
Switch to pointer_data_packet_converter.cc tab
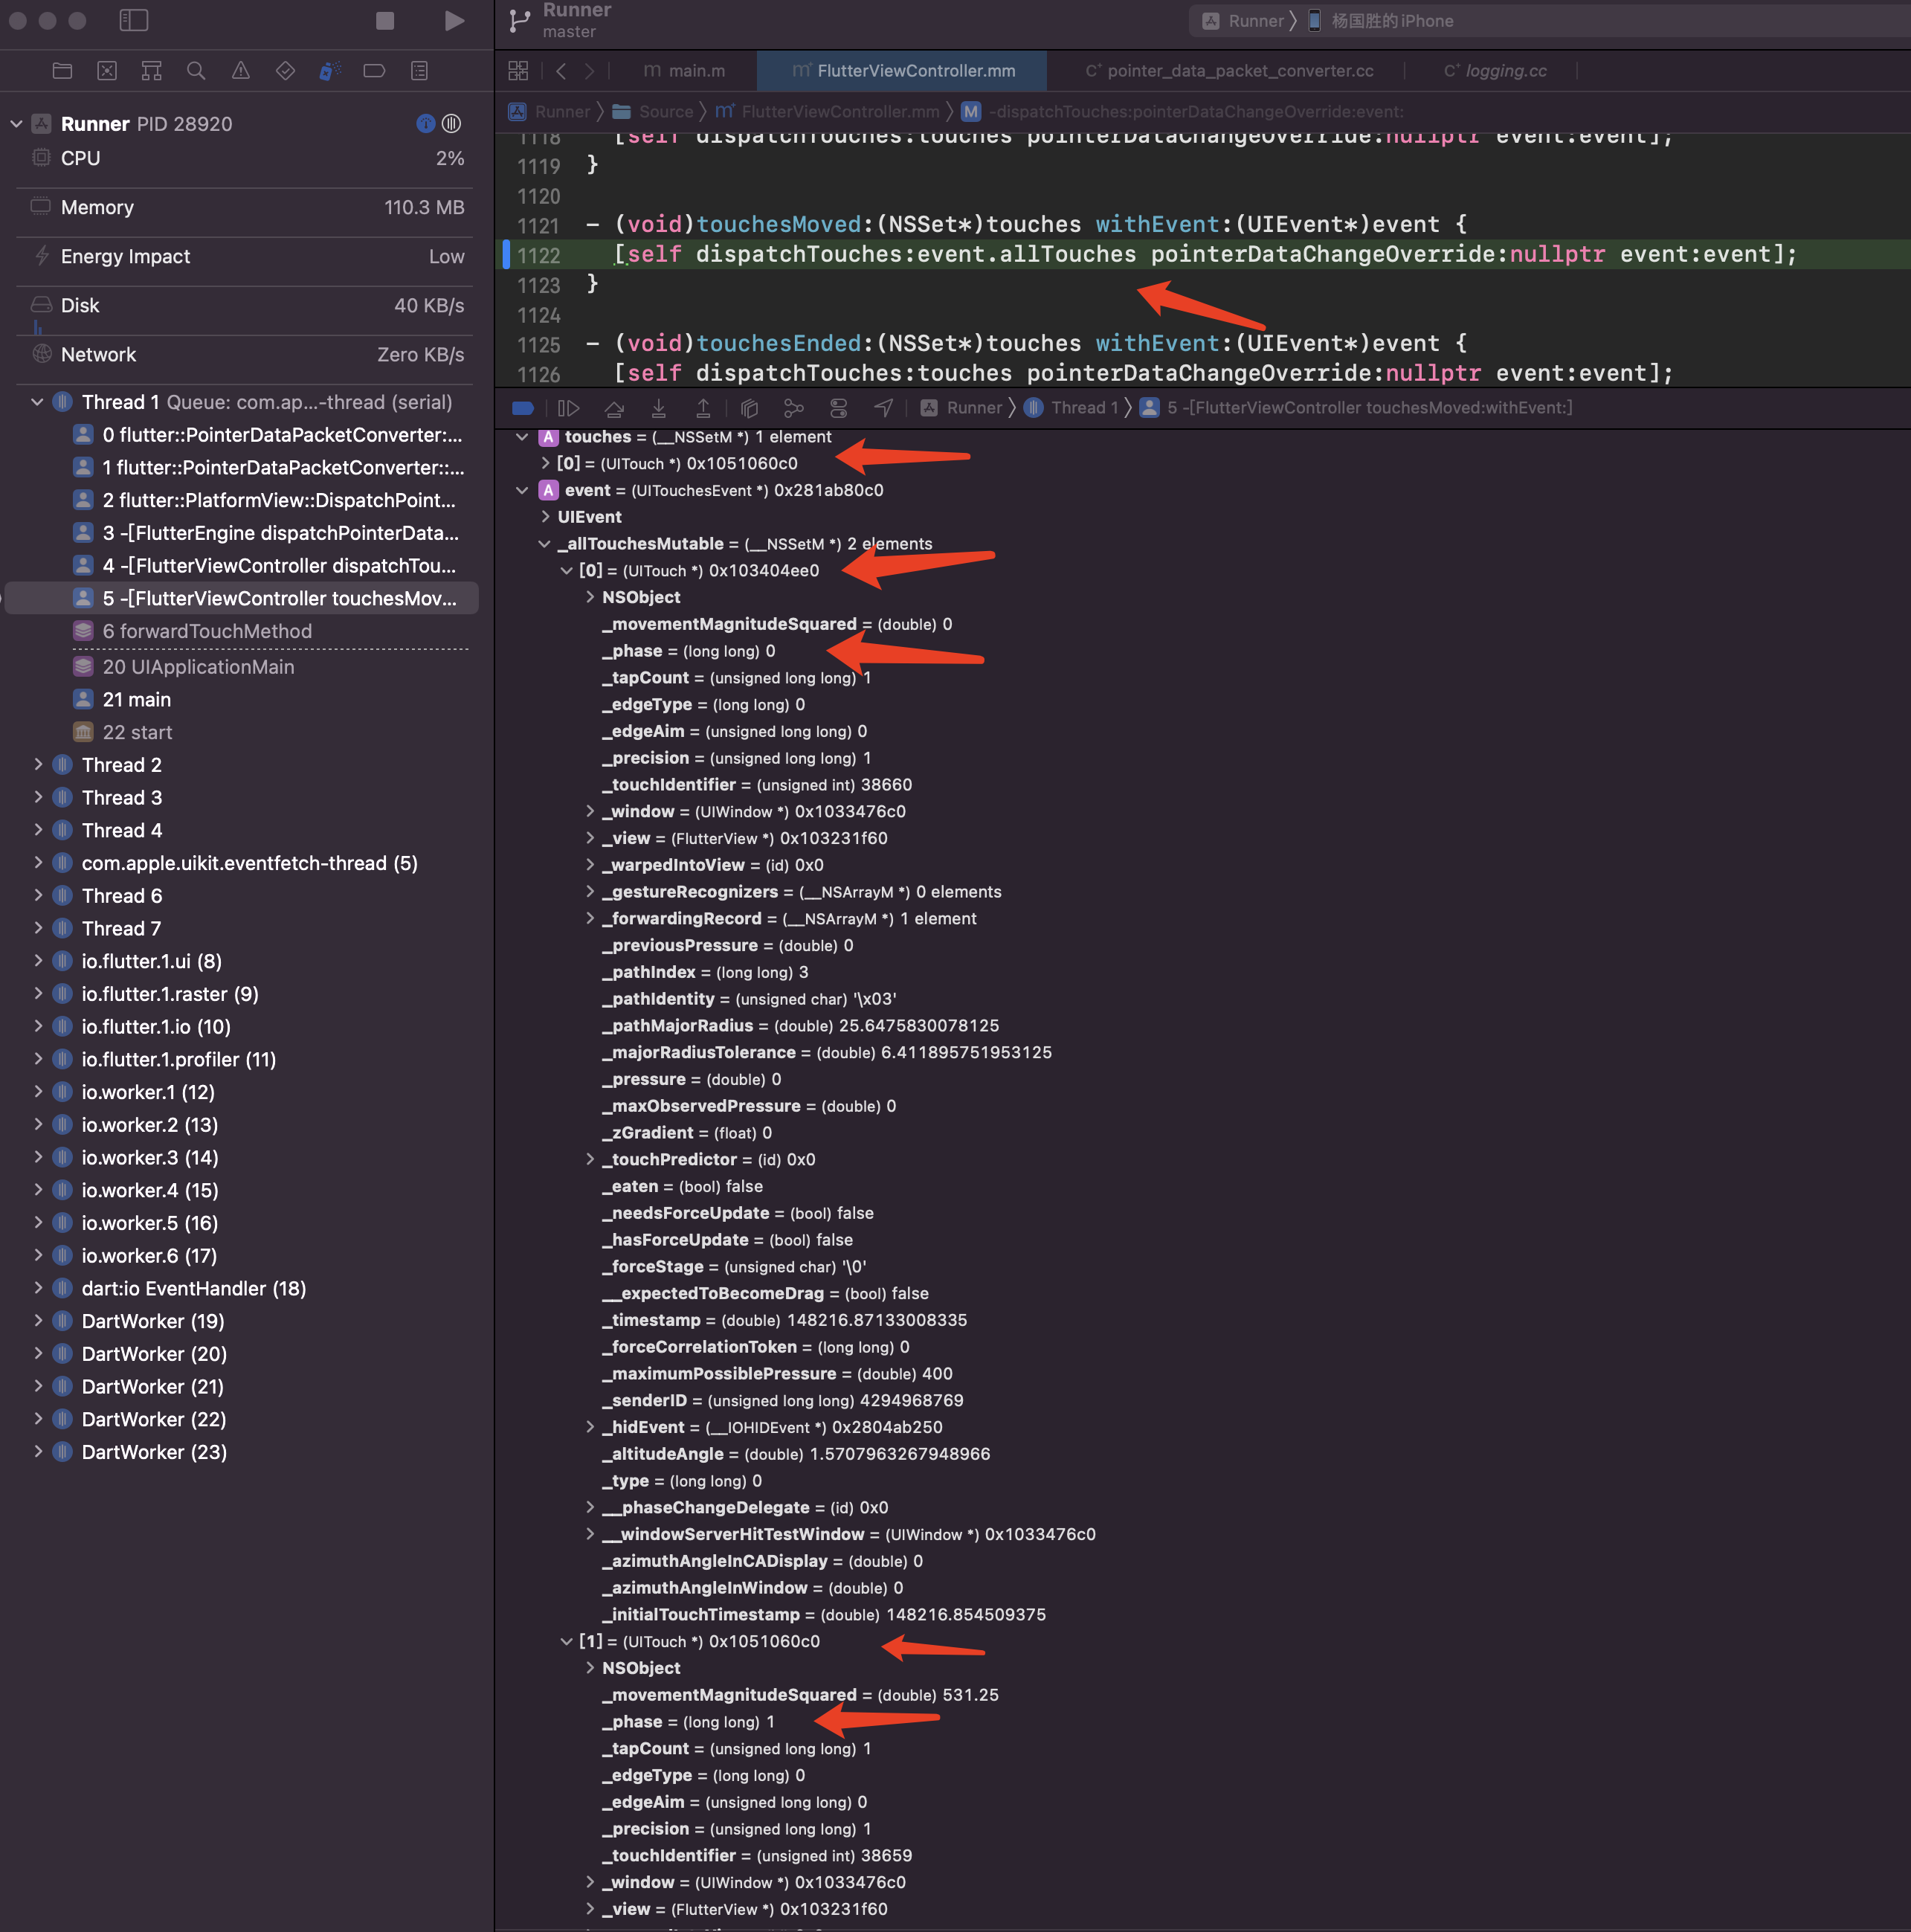pos(1229,70)
